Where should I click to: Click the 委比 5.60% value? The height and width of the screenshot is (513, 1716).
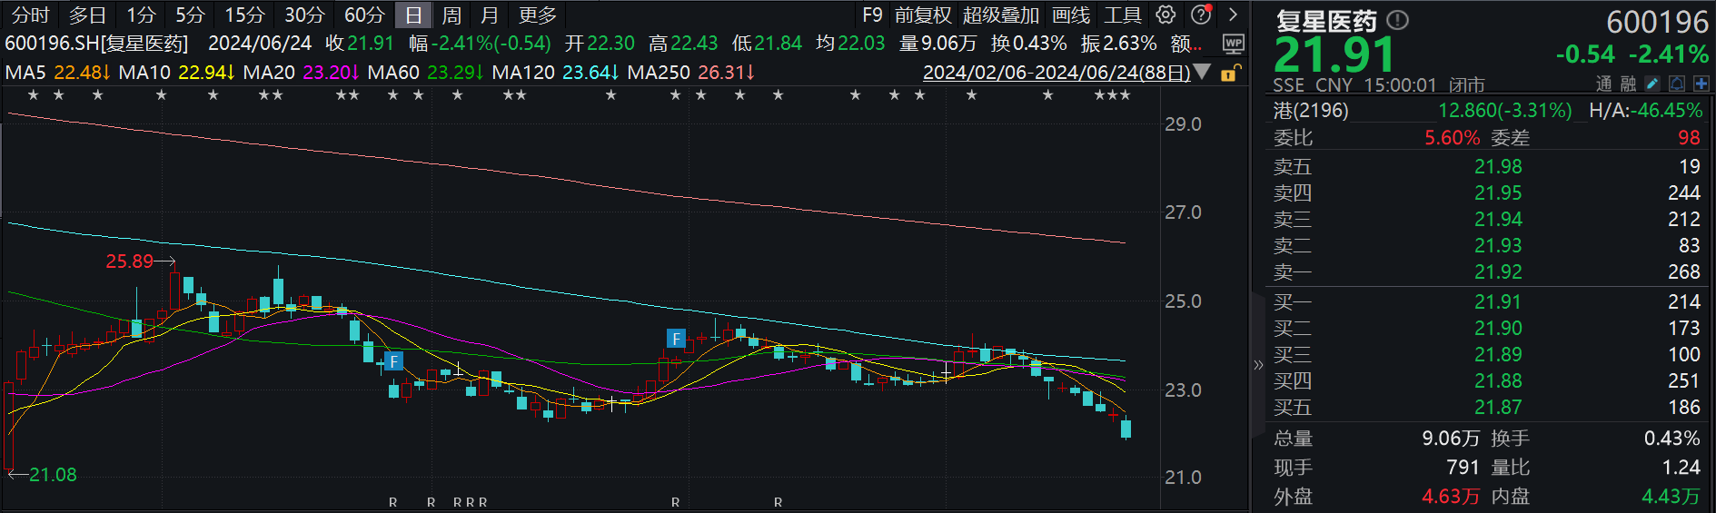(x=1452, y=138)
